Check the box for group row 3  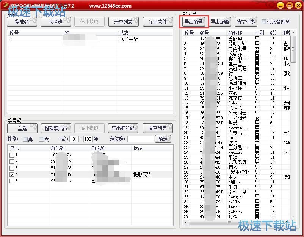[x=12, y=168]
